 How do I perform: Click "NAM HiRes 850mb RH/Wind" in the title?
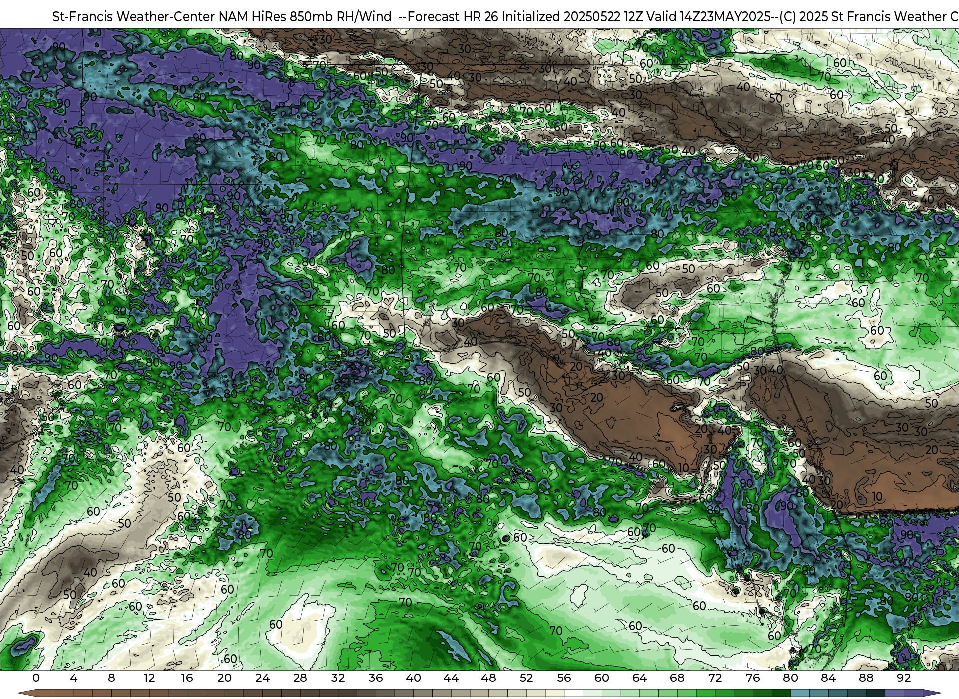[x=305, y=17]
